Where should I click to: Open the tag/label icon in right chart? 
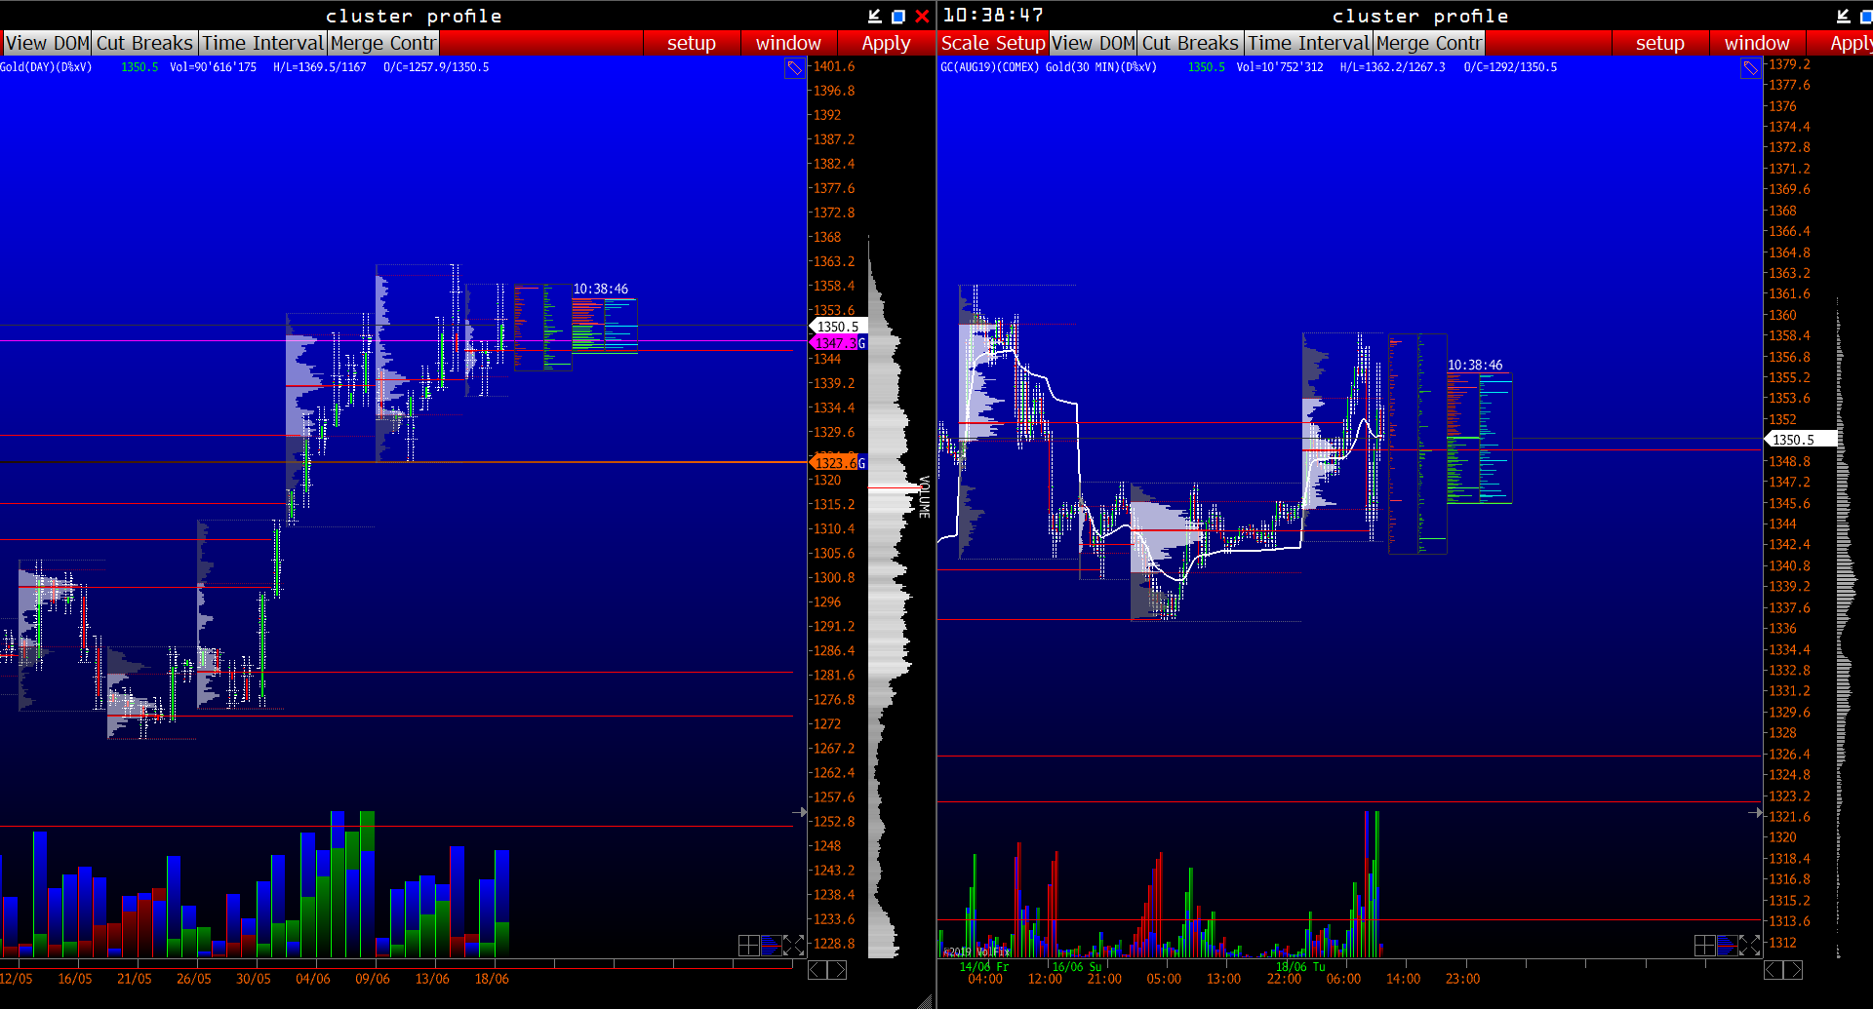click(1751, 68)
